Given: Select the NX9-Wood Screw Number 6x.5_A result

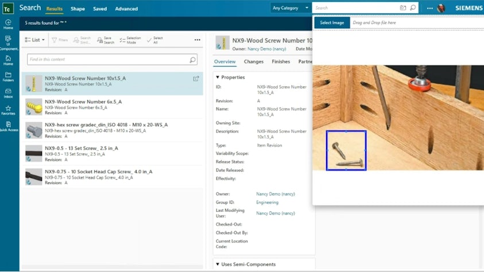Looking at the screenshot, I should point(113,107).
